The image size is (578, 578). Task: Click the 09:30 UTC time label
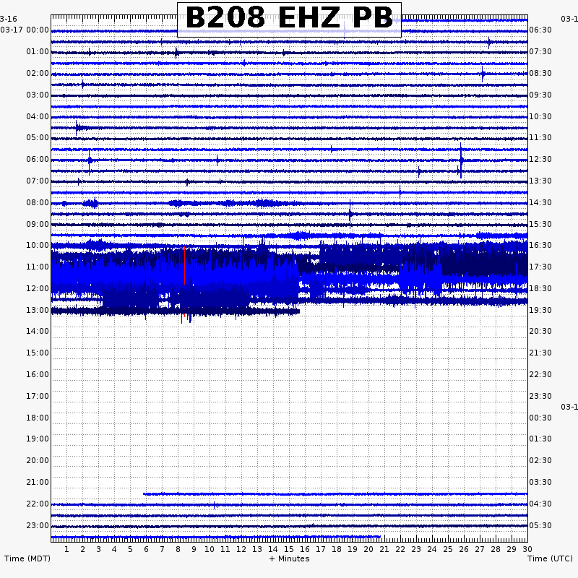(540, 95)
